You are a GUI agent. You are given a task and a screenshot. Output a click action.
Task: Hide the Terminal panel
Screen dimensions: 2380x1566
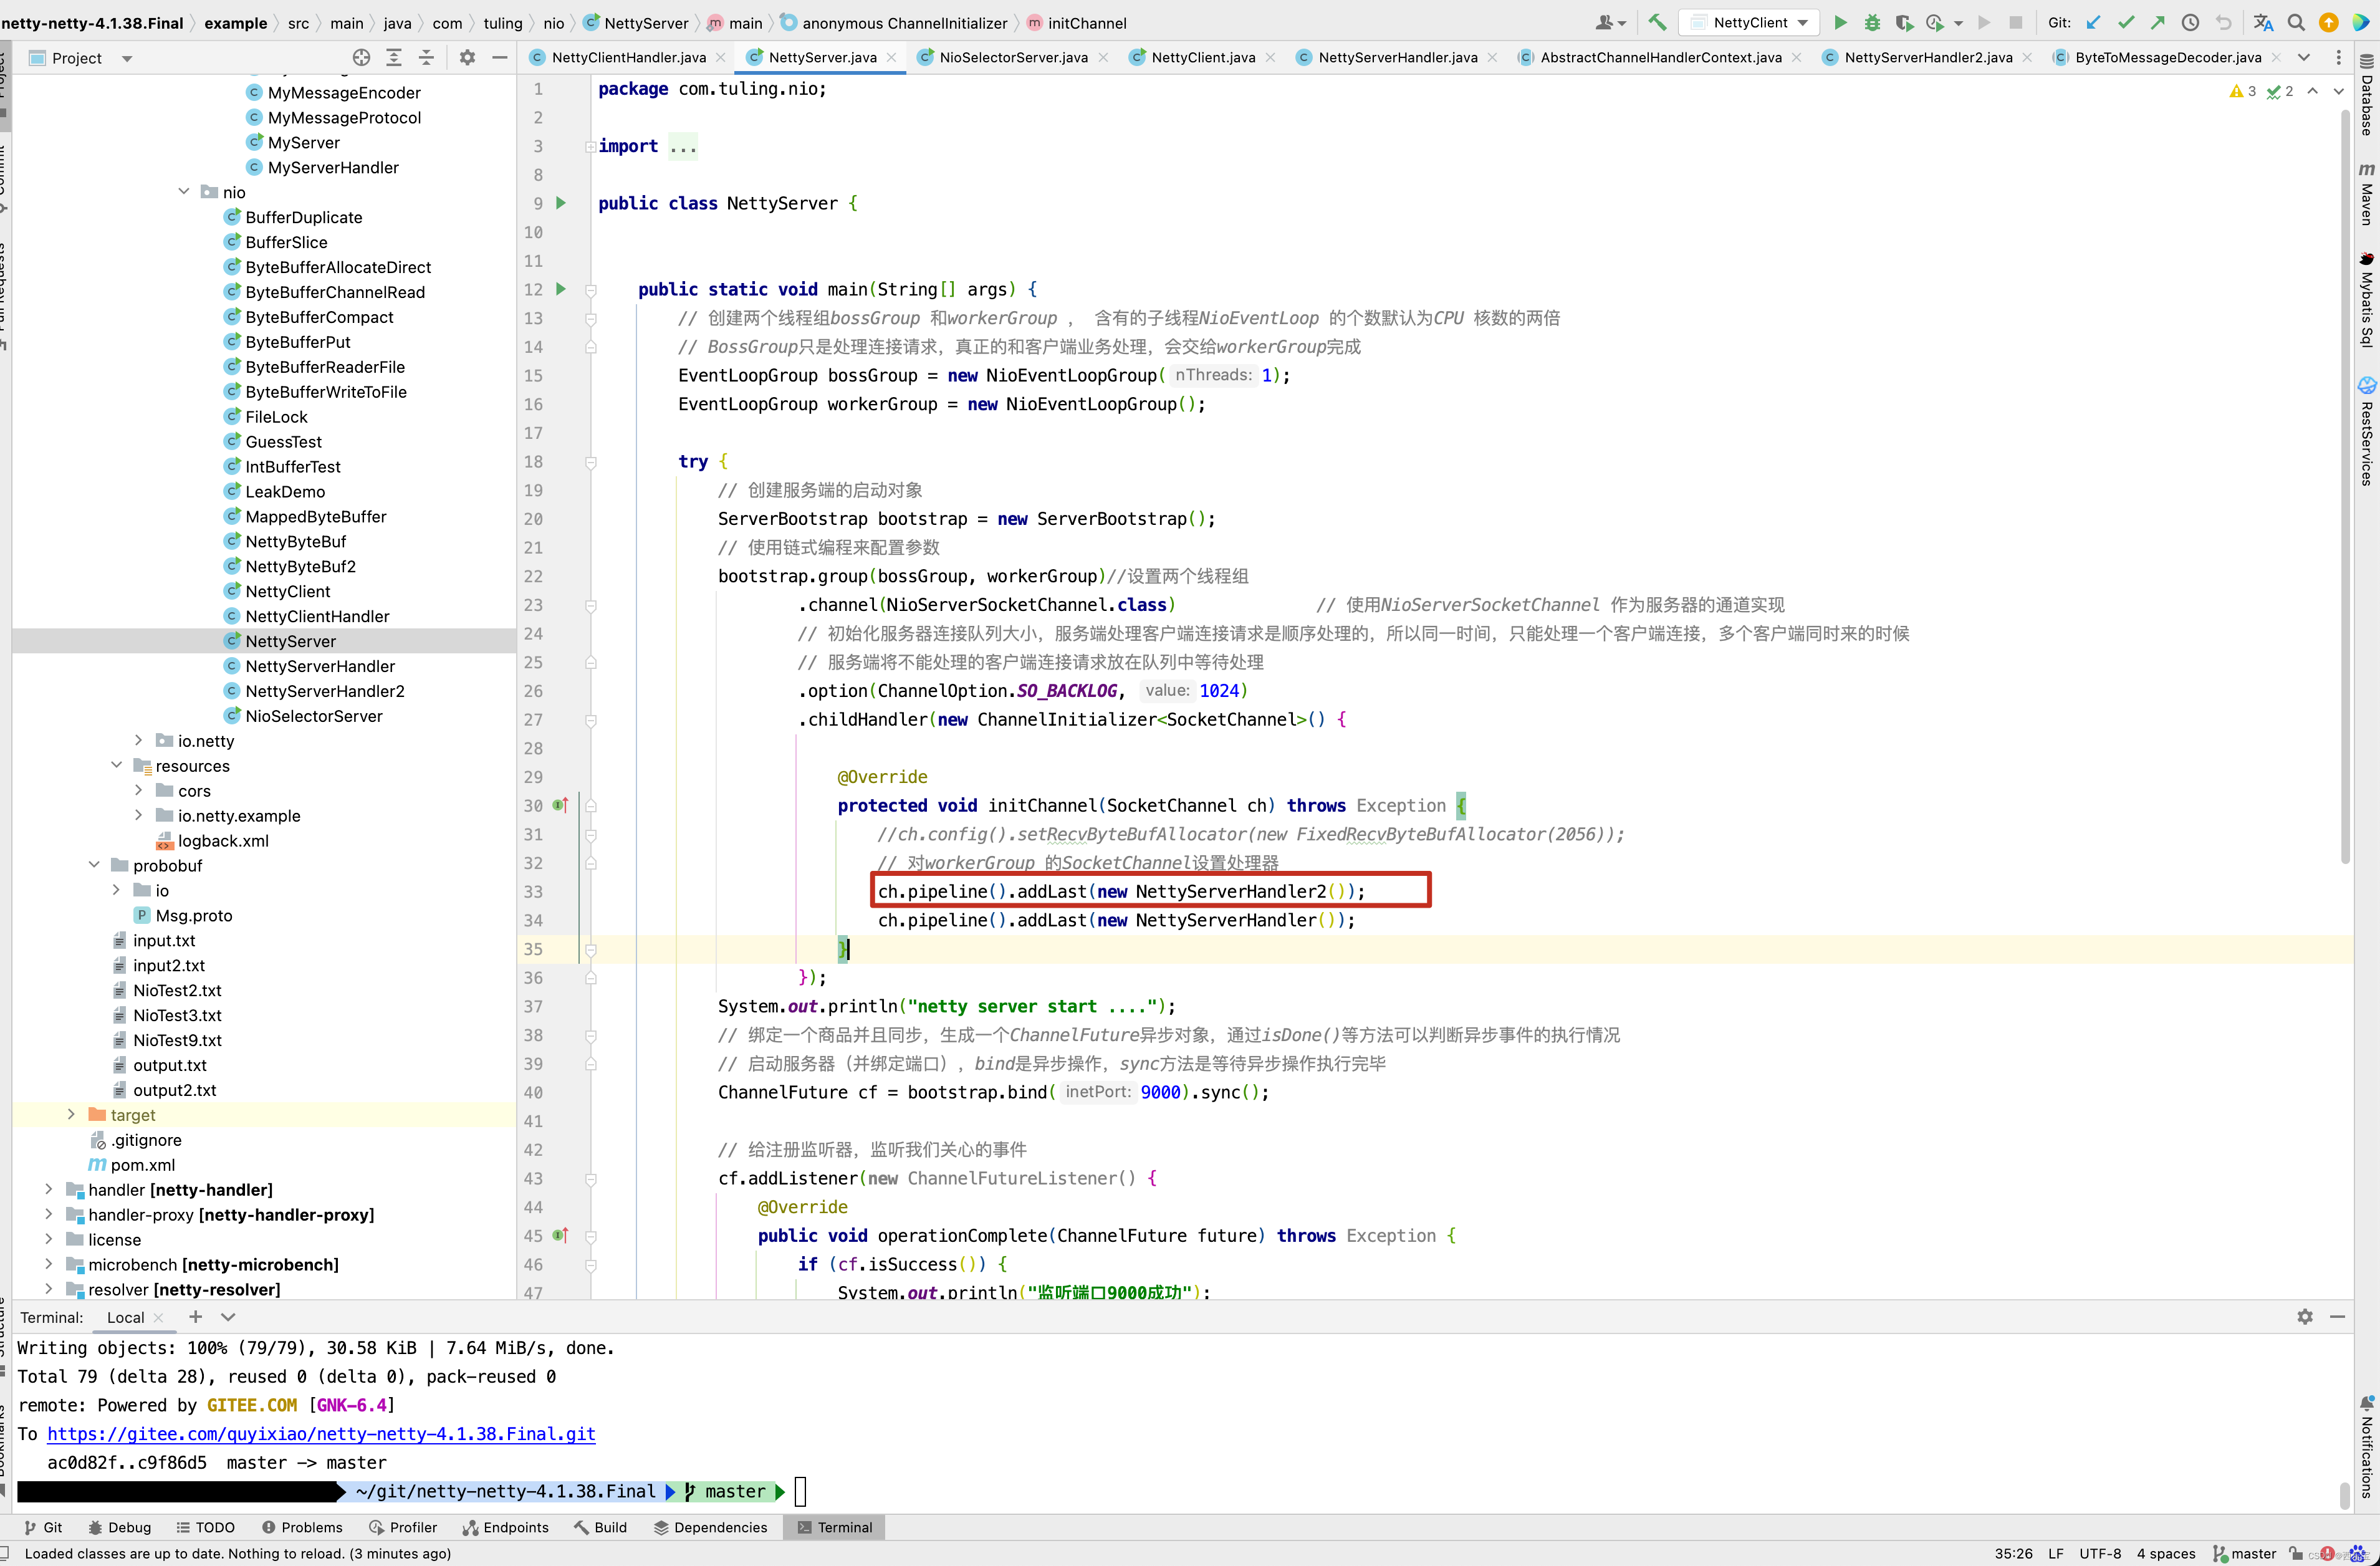pos(2337,1317)
